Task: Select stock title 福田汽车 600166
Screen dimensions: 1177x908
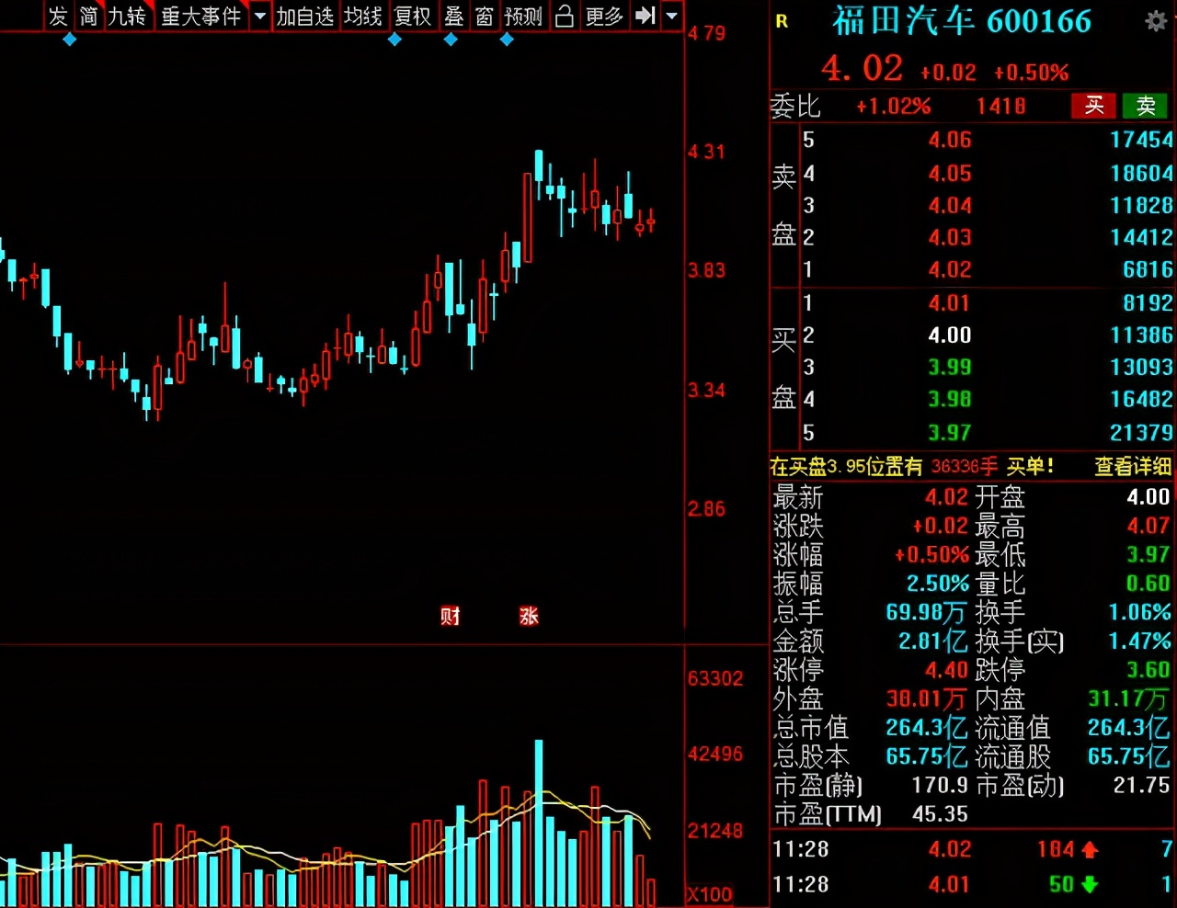Action: [962, 21]
